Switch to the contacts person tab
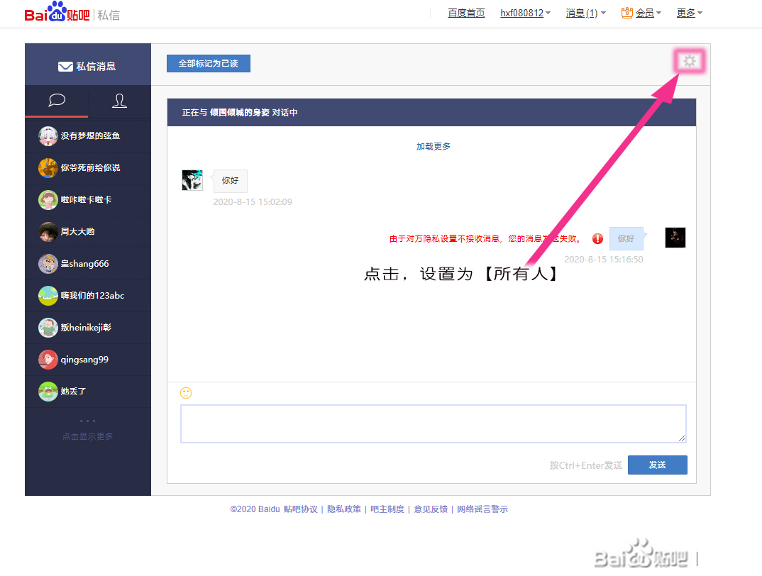762x576 pixels. tap(119, 101)
